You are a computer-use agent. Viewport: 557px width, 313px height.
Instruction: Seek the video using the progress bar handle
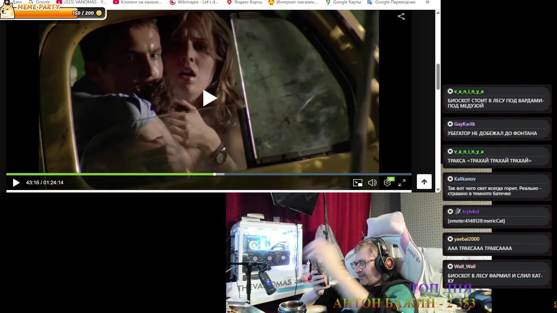click(x=214, y=174)
